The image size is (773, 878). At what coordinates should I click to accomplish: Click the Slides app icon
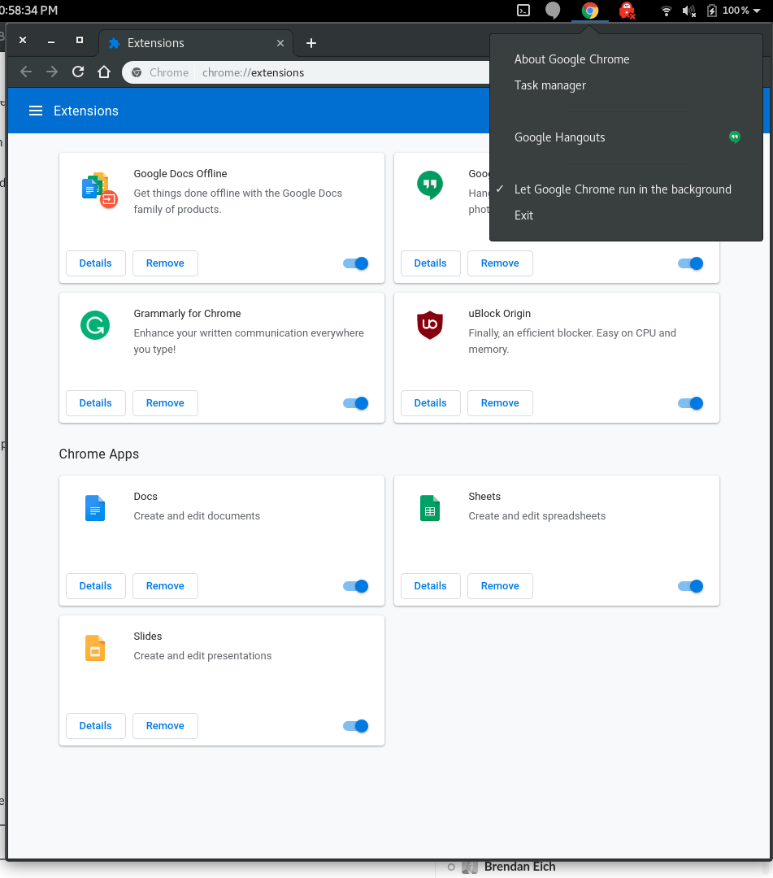tap(95, 648)
